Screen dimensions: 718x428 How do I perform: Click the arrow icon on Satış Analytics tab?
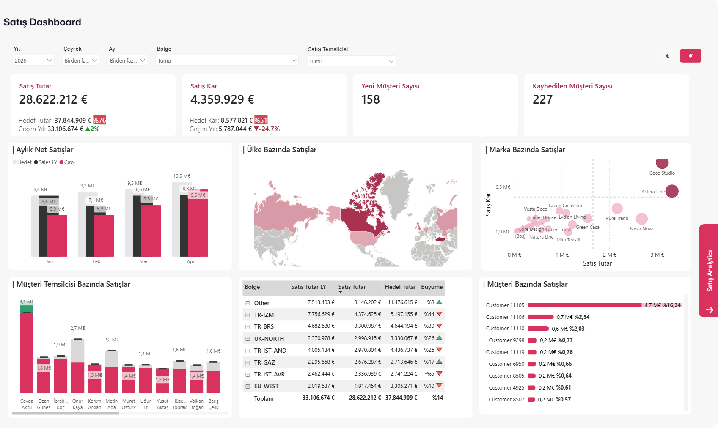coord(710,310)
